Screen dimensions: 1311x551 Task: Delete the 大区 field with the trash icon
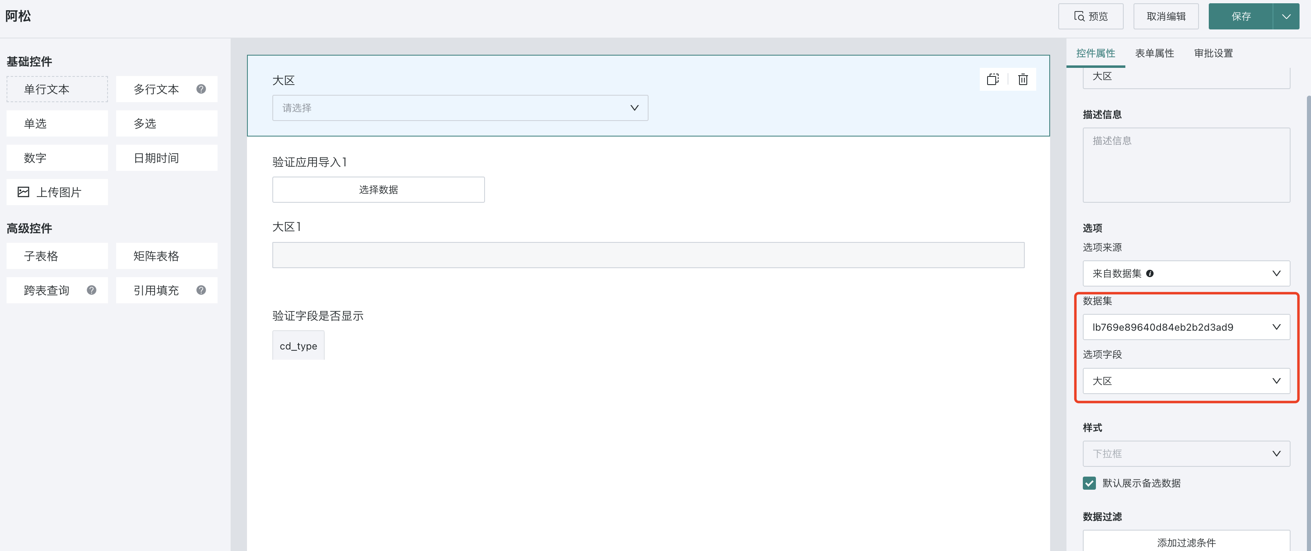[1022, 79]
